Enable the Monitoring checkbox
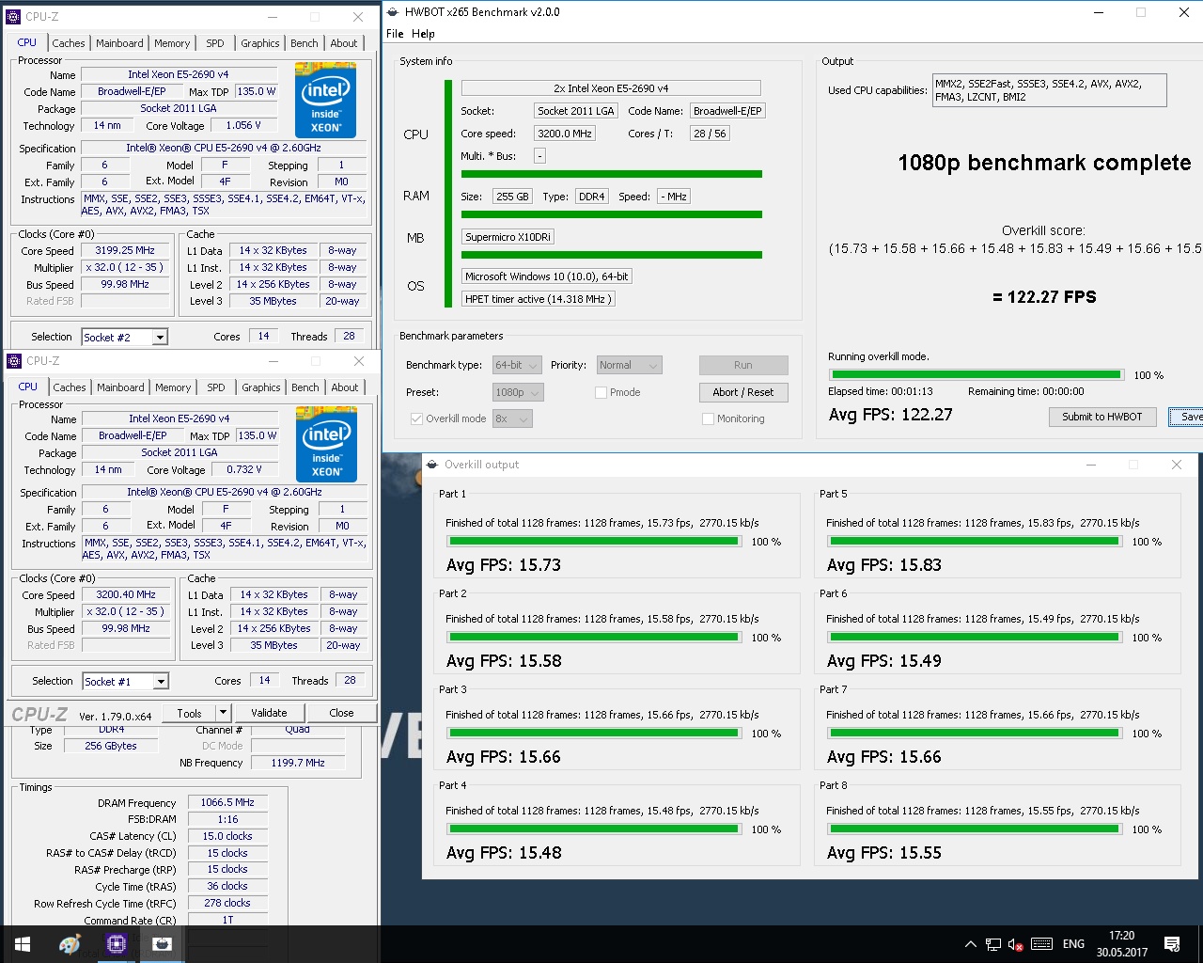This screenshot has width=1203, height=963. click(x=708, y=419)
